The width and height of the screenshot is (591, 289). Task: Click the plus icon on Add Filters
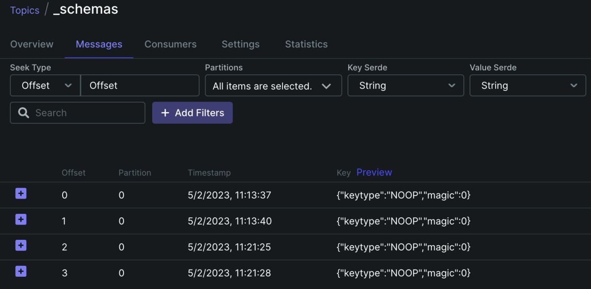tap(165, 113)
